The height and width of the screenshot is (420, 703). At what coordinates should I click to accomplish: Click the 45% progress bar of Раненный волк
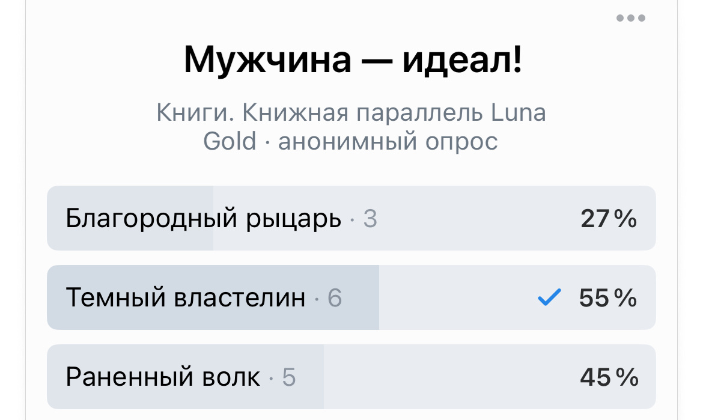(x=609, y=377)
